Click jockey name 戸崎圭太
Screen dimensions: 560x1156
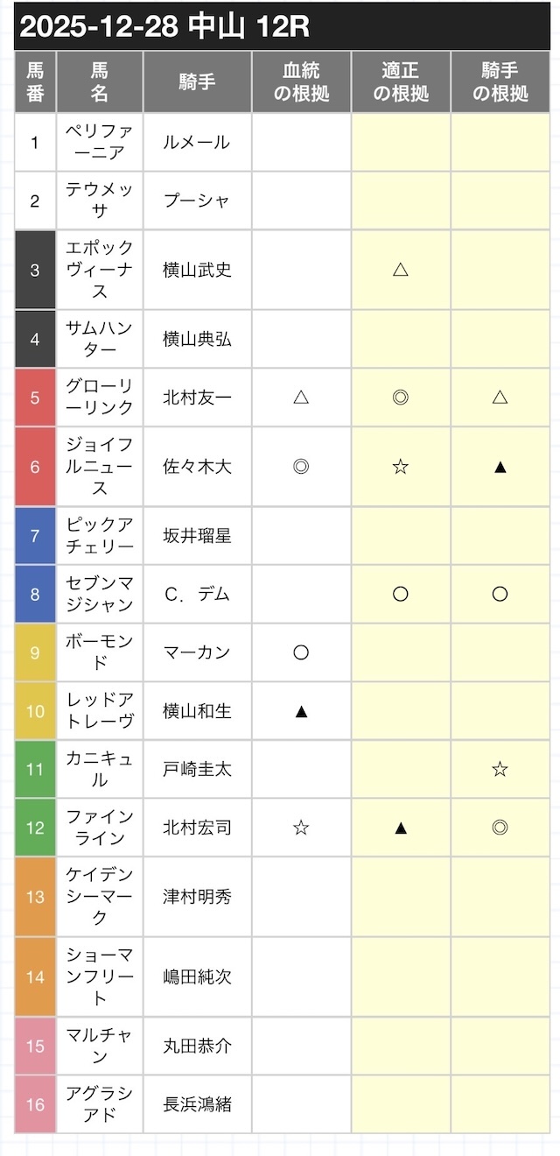click(x=198, y=769)
